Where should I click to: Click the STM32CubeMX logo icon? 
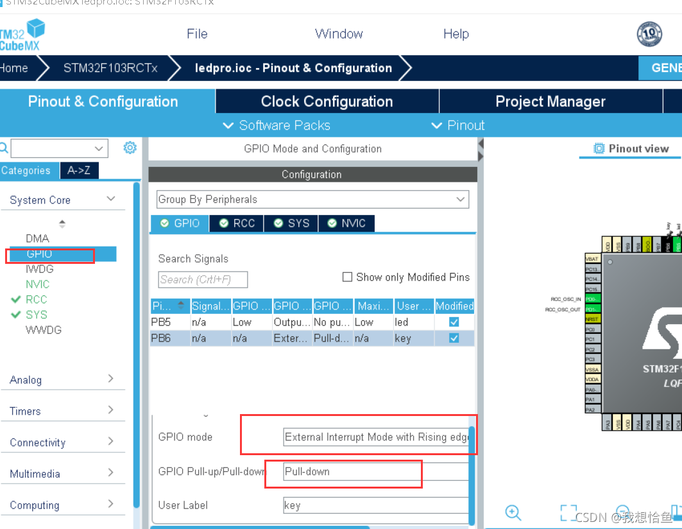[22, 35]
